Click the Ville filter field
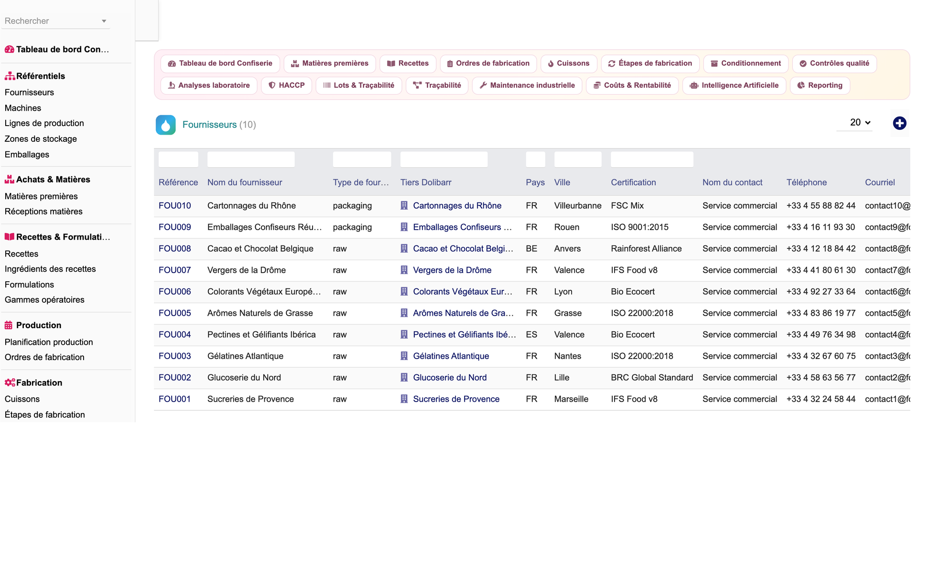This screenshot has width=930, height=575. tap(578, 160)
